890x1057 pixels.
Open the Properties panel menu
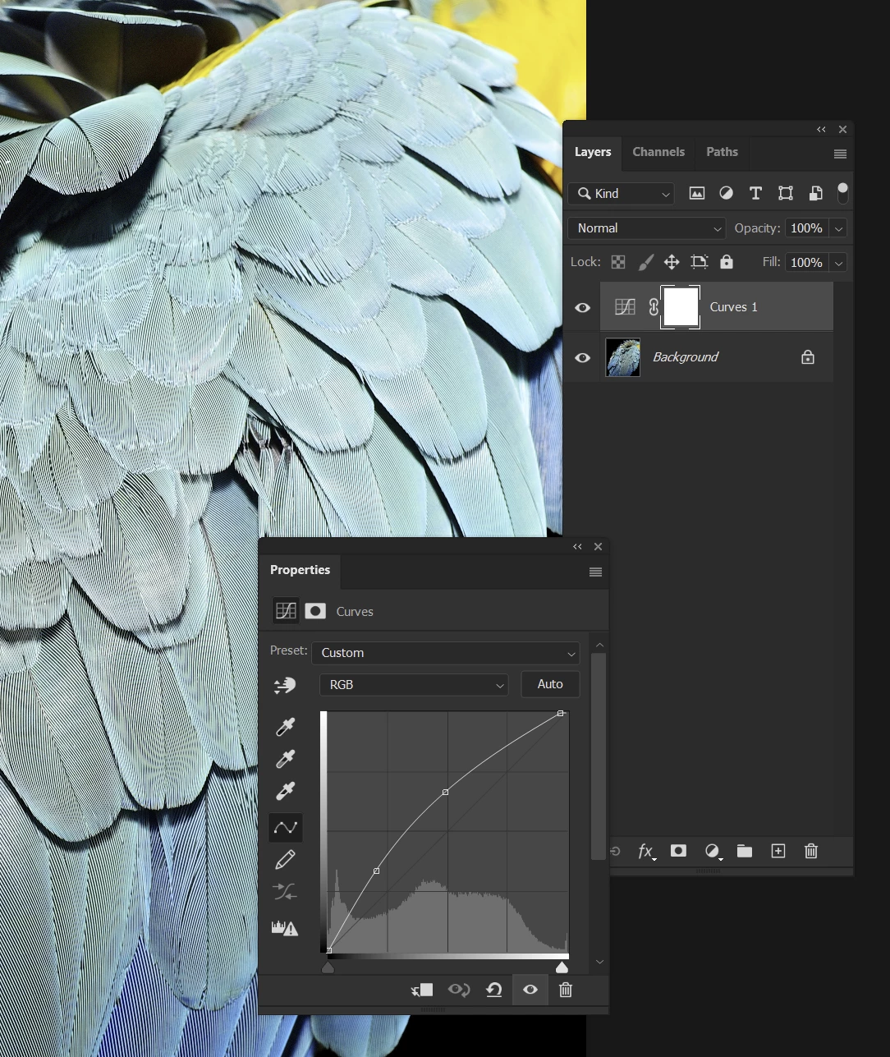(x=596, y=572)
